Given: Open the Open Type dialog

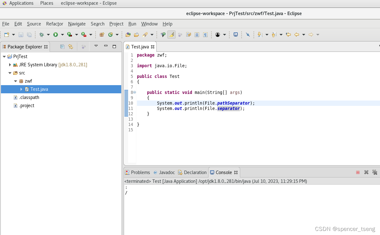Looking at the screenshot, I should coord(128,35).
